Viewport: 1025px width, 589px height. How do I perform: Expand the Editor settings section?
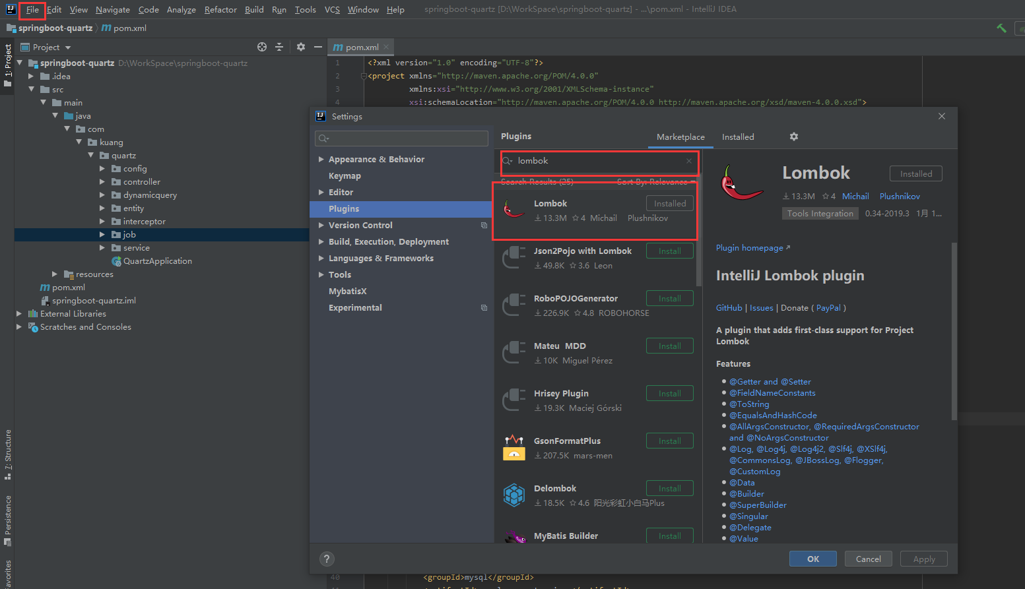pos(321,193)
